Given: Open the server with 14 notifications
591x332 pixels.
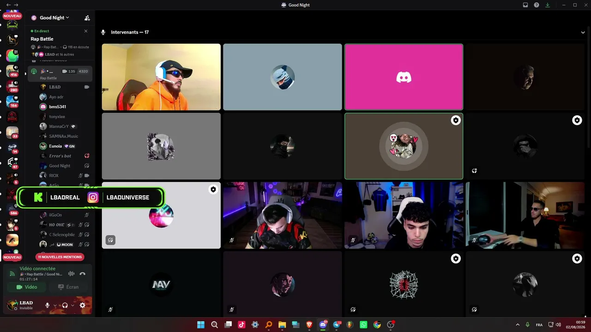Looking at the screenshot, I should 12,148.
